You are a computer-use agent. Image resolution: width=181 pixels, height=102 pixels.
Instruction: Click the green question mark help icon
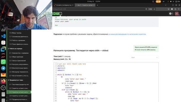click(x=57, y=14)
